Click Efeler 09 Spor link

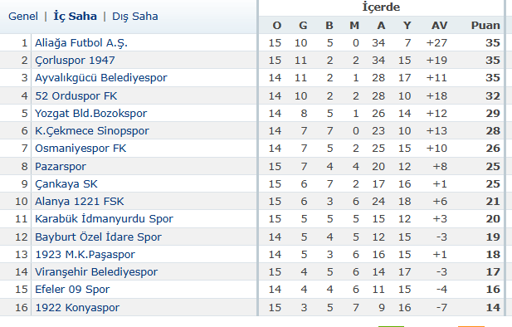click(72, 290)
